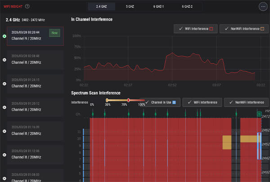270x182 pixels.
Task: Click the WIFI INSIGHT title
Action: pyautogui.click(x=13, y=7)
